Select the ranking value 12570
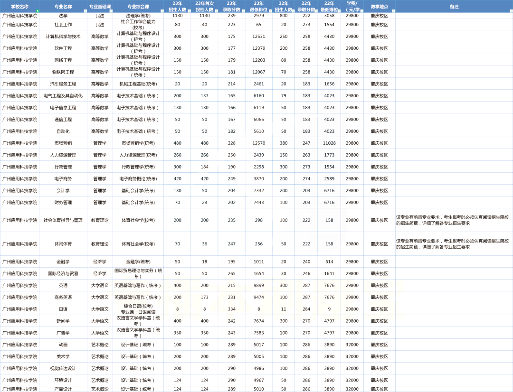 click(259, 143)
